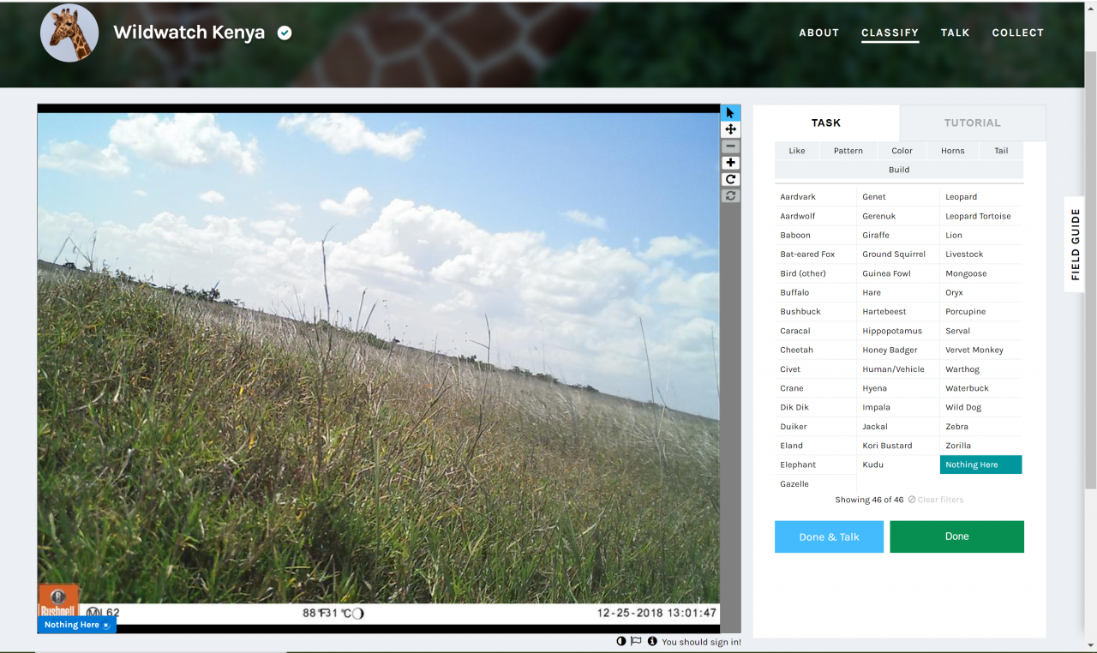Choose Human/Vehicle from species list
The height and width of the screenshot is (653, 1097).
tap(898, 369)
